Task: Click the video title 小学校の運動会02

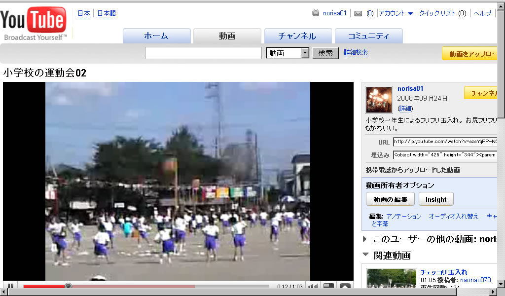Action: click(45, 73)
